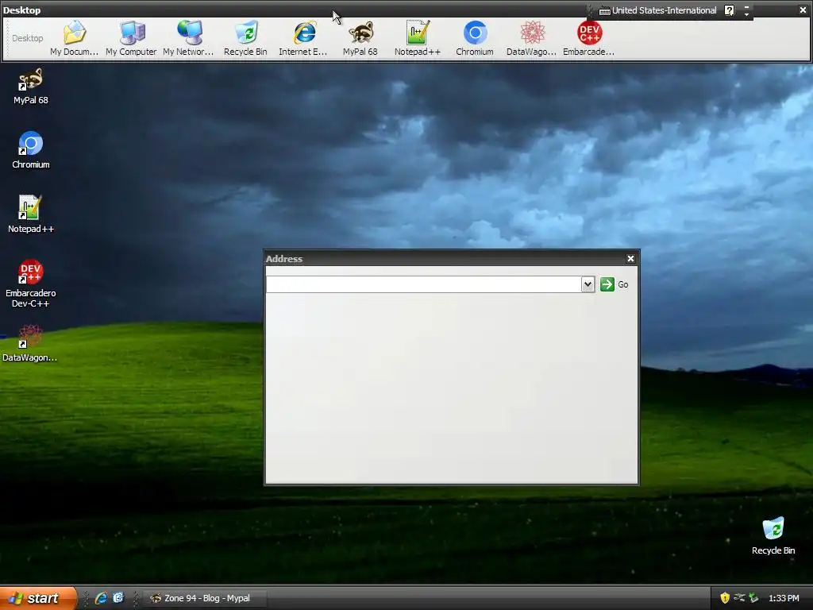Select the Chromium desktop shortcut
The image size is (813, 610).
(x=31, y=150)
